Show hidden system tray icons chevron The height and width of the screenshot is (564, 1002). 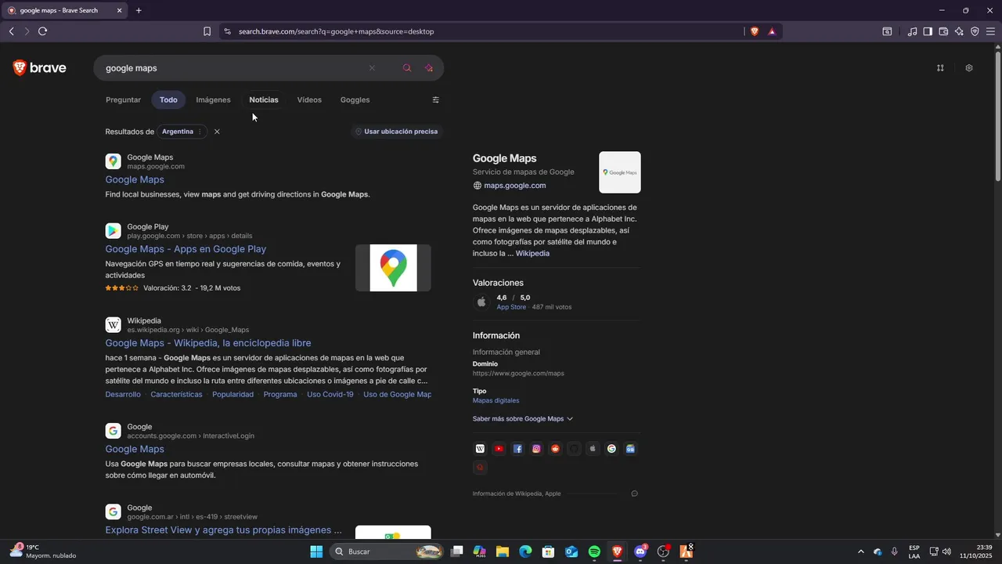[x=860, y=551]
